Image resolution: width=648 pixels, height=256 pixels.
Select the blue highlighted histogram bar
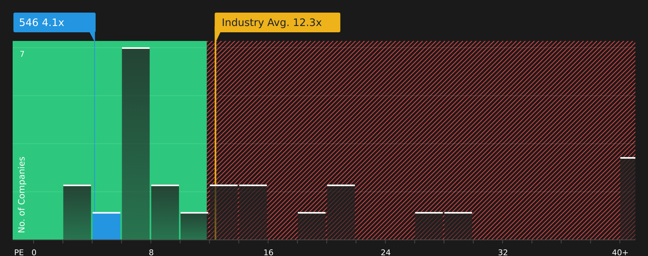106,226
